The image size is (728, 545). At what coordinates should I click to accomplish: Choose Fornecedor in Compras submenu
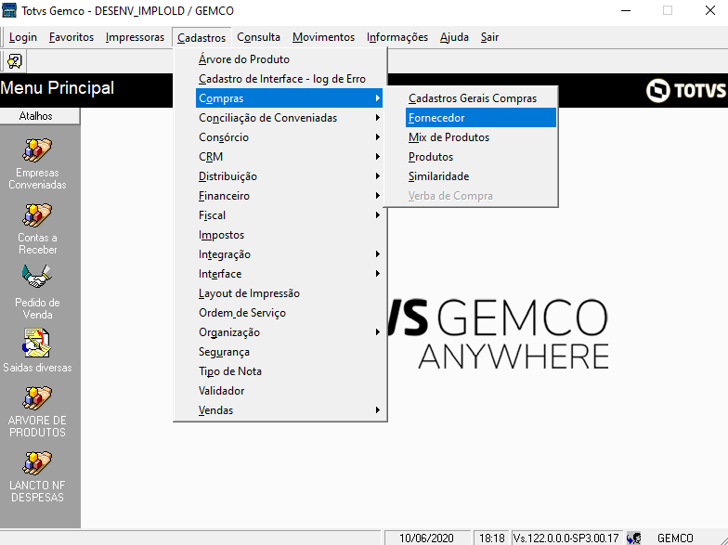[x=481, y=118]
